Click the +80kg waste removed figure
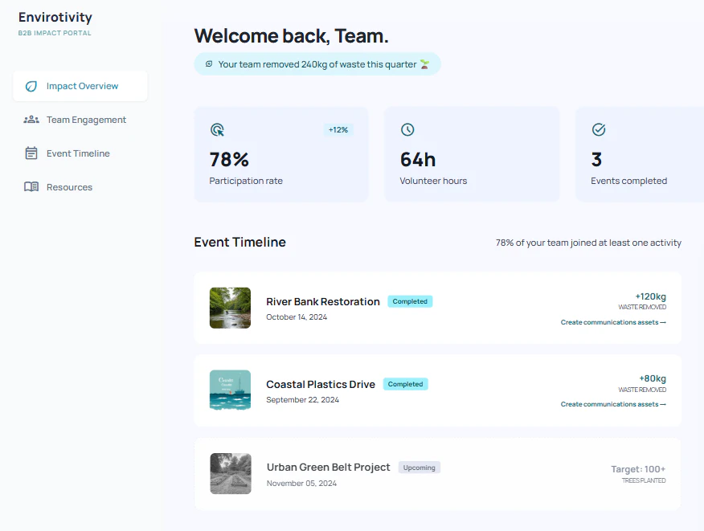This screenshot has width=704, height=531. (x=653, y=378)
